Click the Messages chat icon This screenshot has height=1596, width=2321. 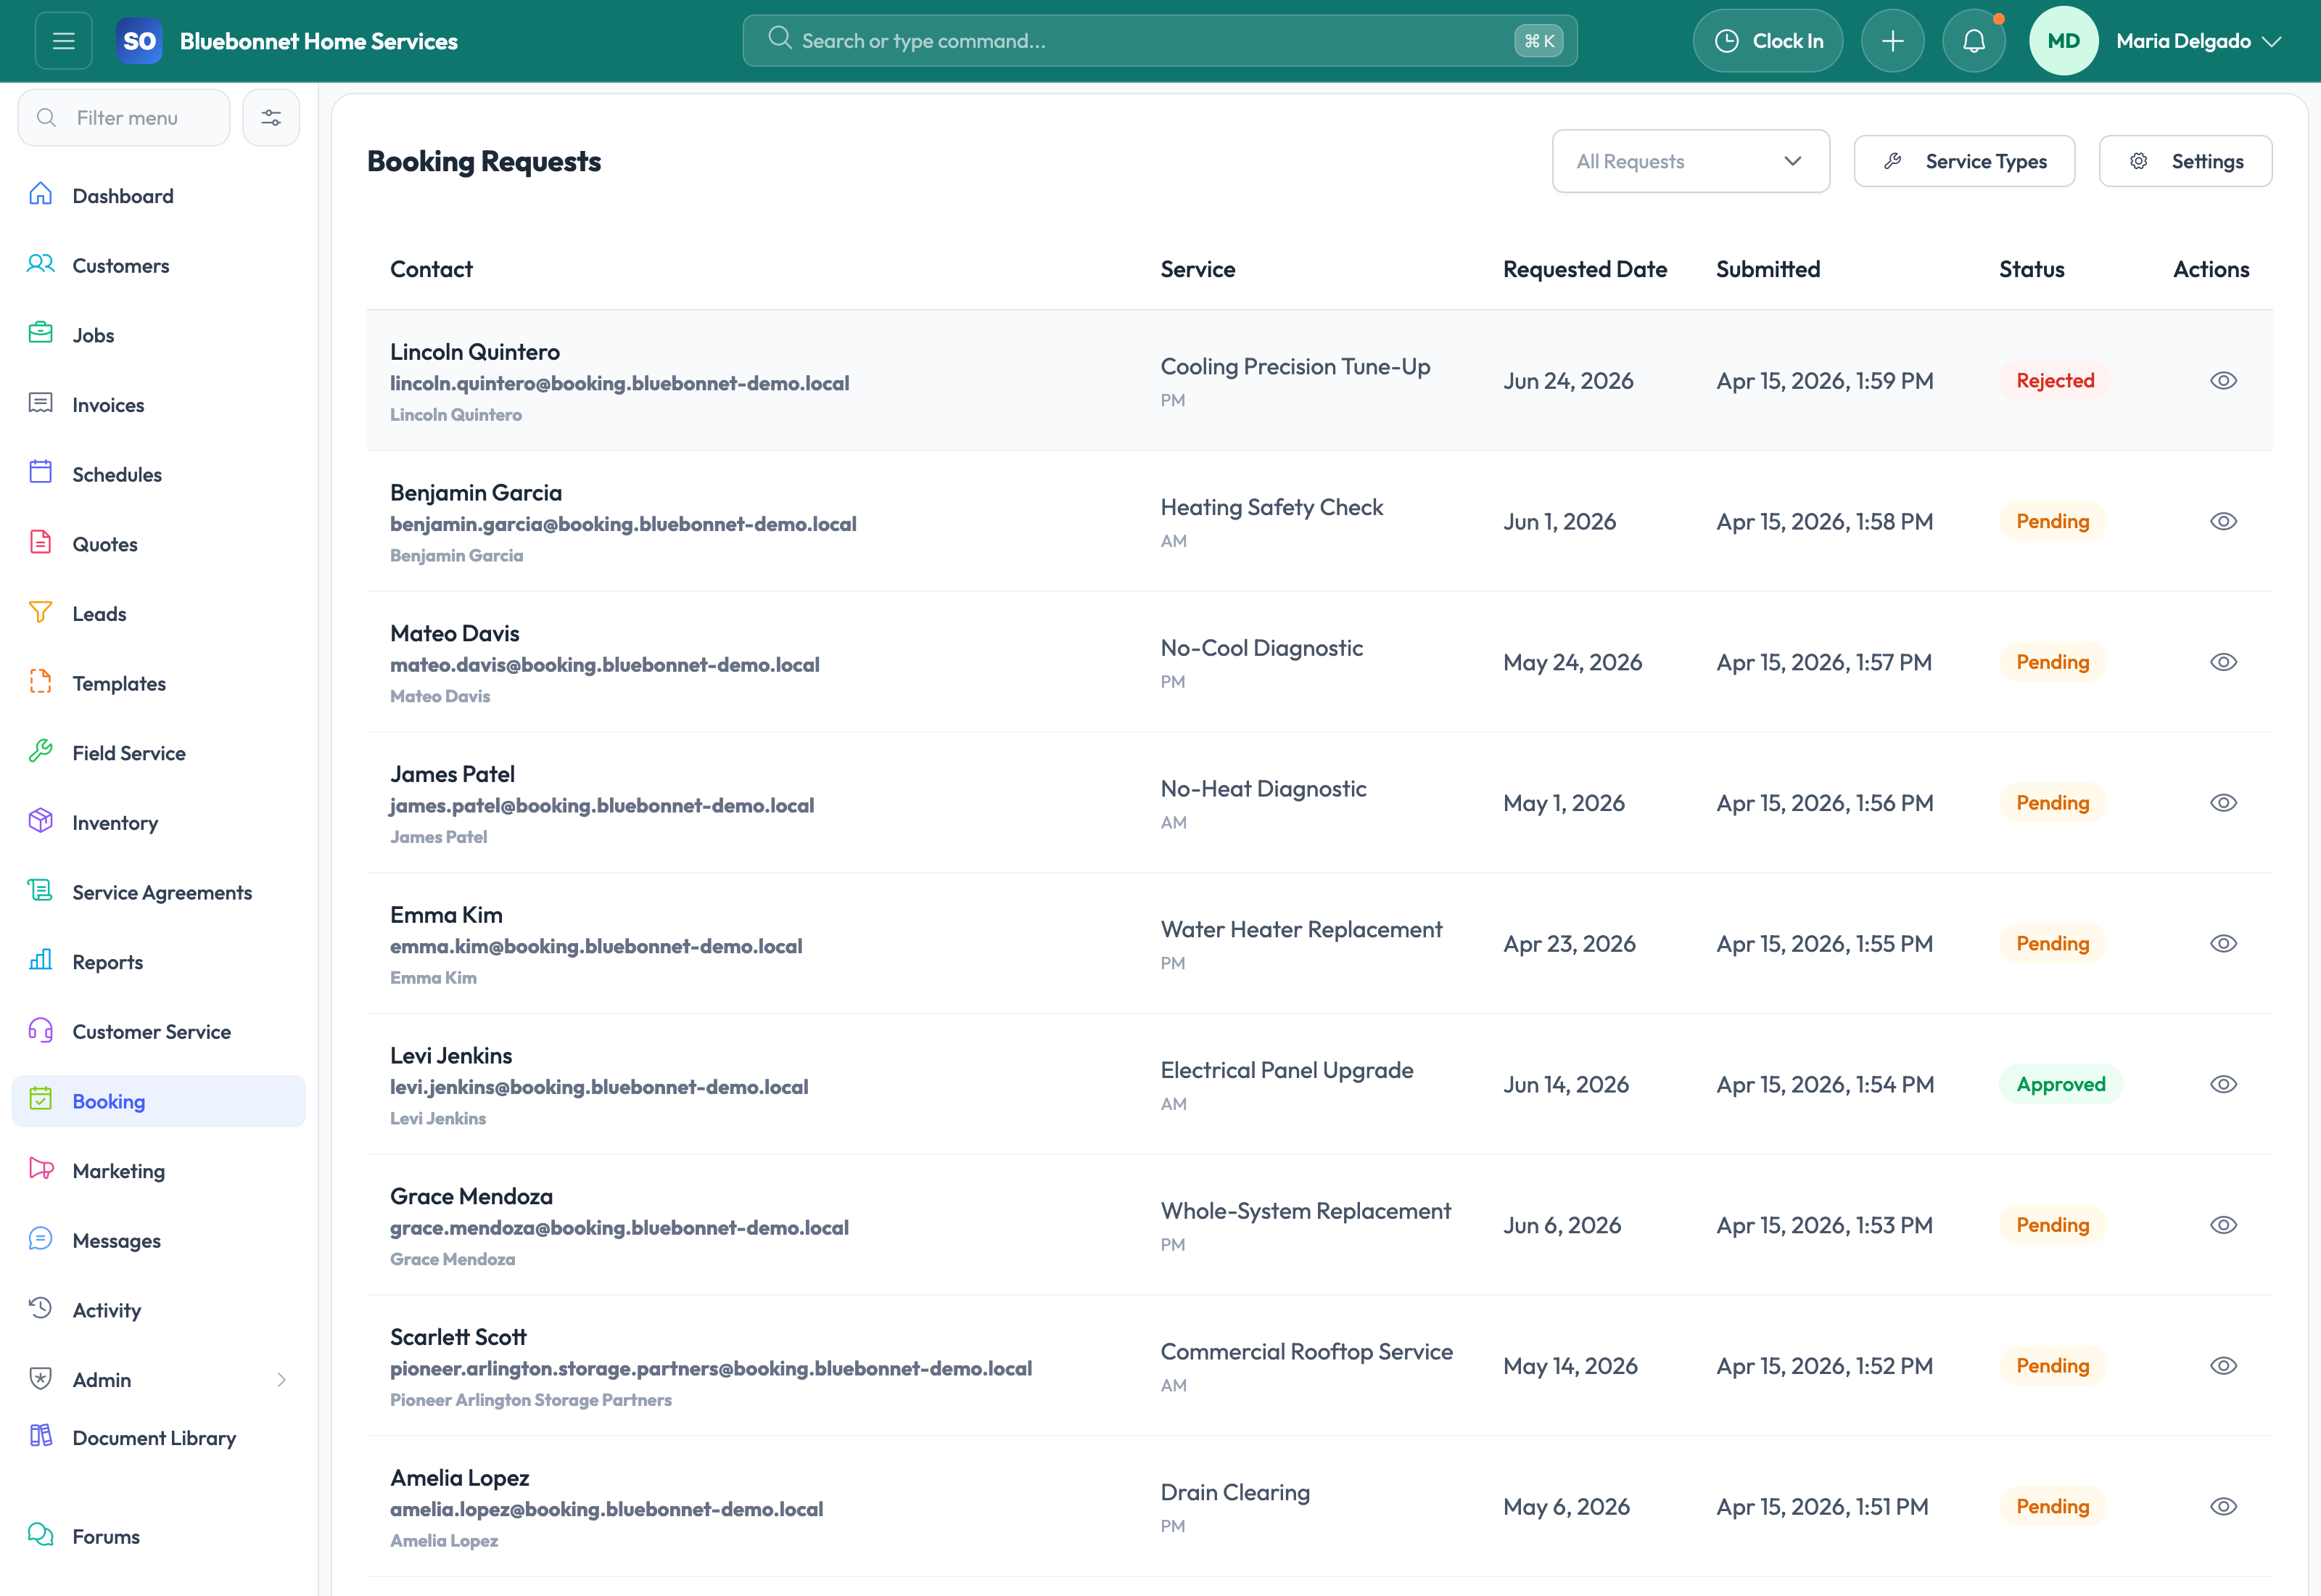click(x=40, y=1239)
